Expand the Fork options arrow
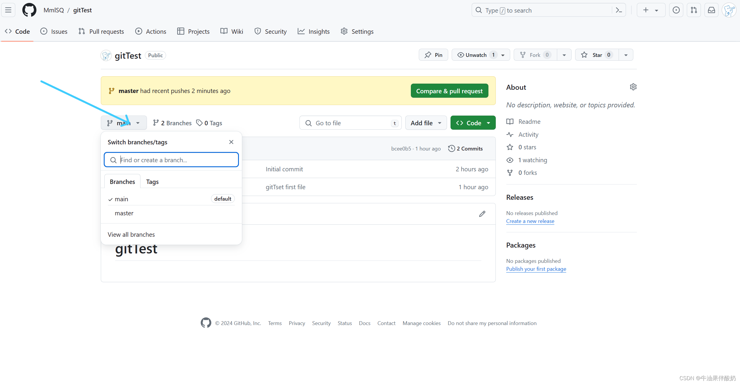740x384 pixels. click(x=564, y=55)
